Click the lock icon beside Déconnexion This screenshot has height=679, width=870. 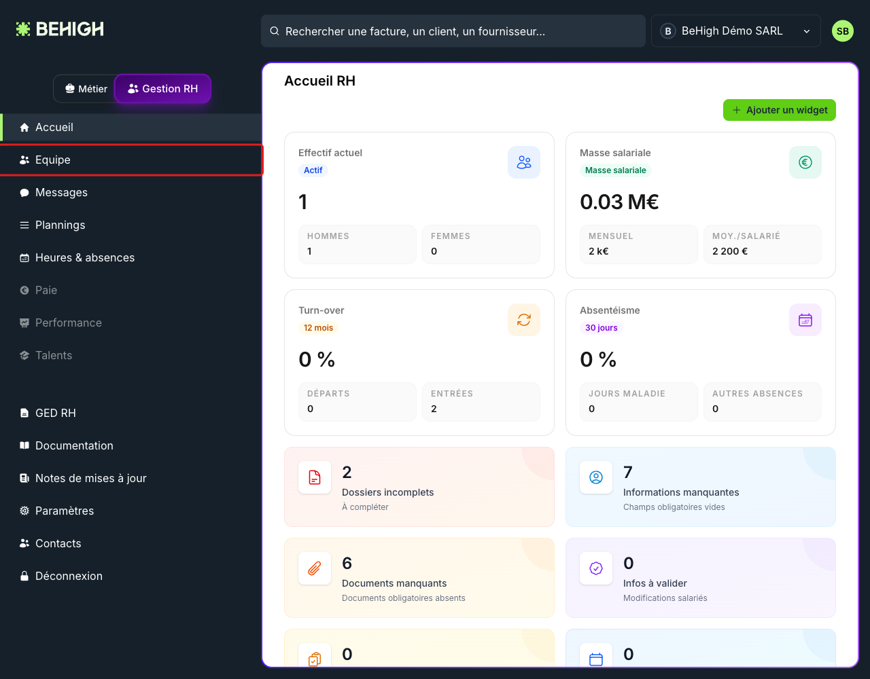[x=24, y=576]
